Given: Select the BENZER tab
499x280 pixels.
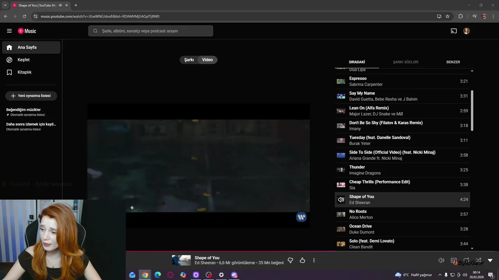Looking at the screenshot, I should tap(453, 62).
